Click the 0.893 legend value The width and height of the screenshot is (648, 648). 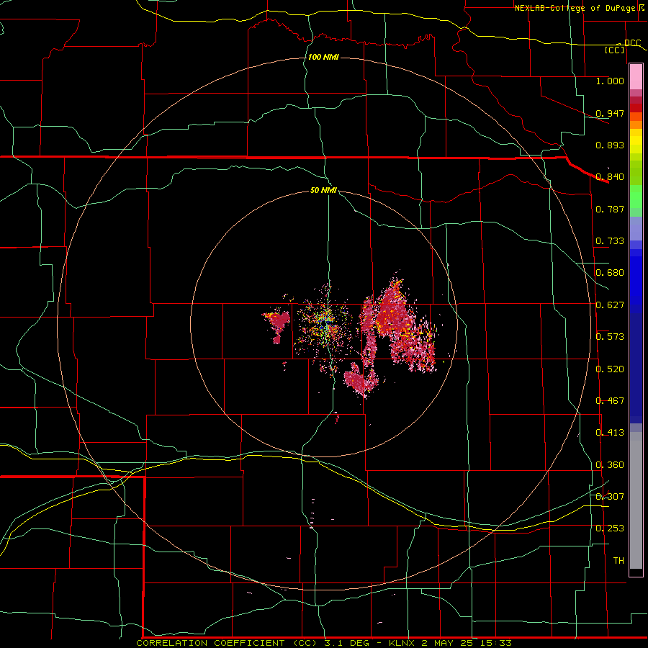tap(610, 145)
